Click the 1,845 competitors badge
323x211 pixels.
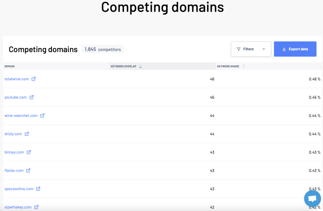[103, 49]
